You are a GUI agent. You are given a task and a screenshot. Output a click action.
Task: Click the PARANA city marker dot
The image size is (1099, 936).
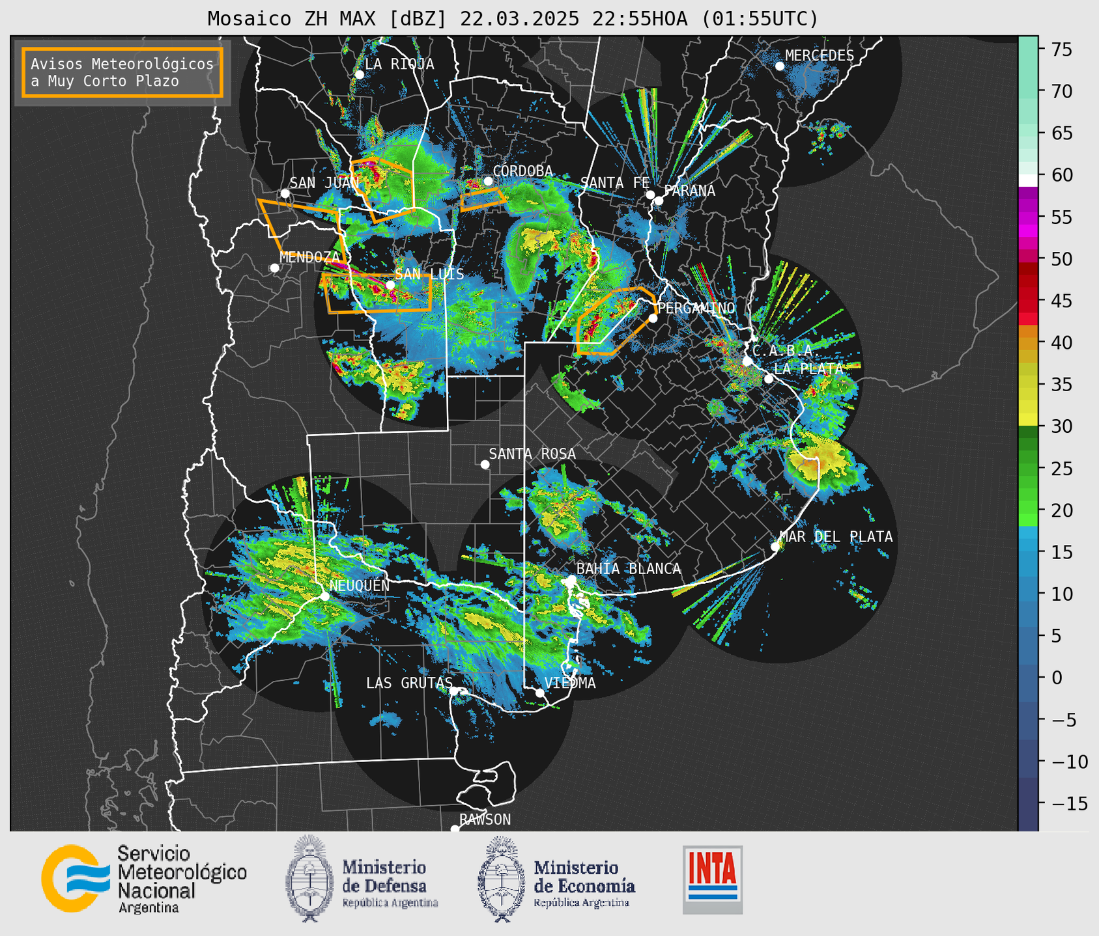(659, 200)
